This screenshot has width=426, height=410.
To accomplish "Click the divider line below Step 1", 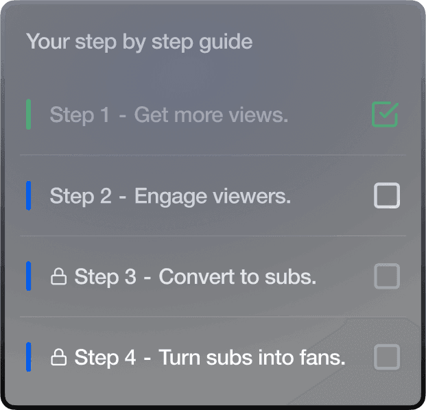I will [x=213, y=155].
